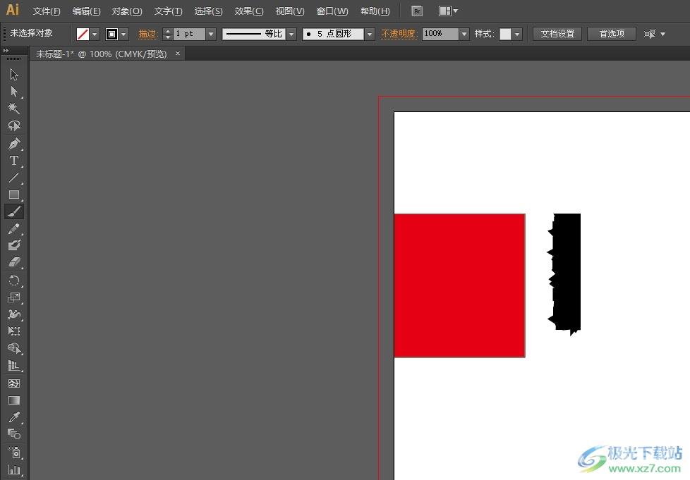Viewport: 690px width, 480px height.
Task: Open the 文件(F) menu
Action: [x=46, y=11]
